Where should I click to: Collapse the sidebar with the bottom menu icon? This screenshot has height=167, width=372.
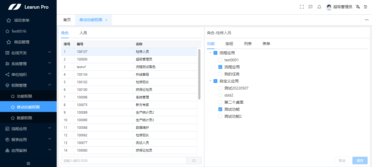[x=28, y=163]
